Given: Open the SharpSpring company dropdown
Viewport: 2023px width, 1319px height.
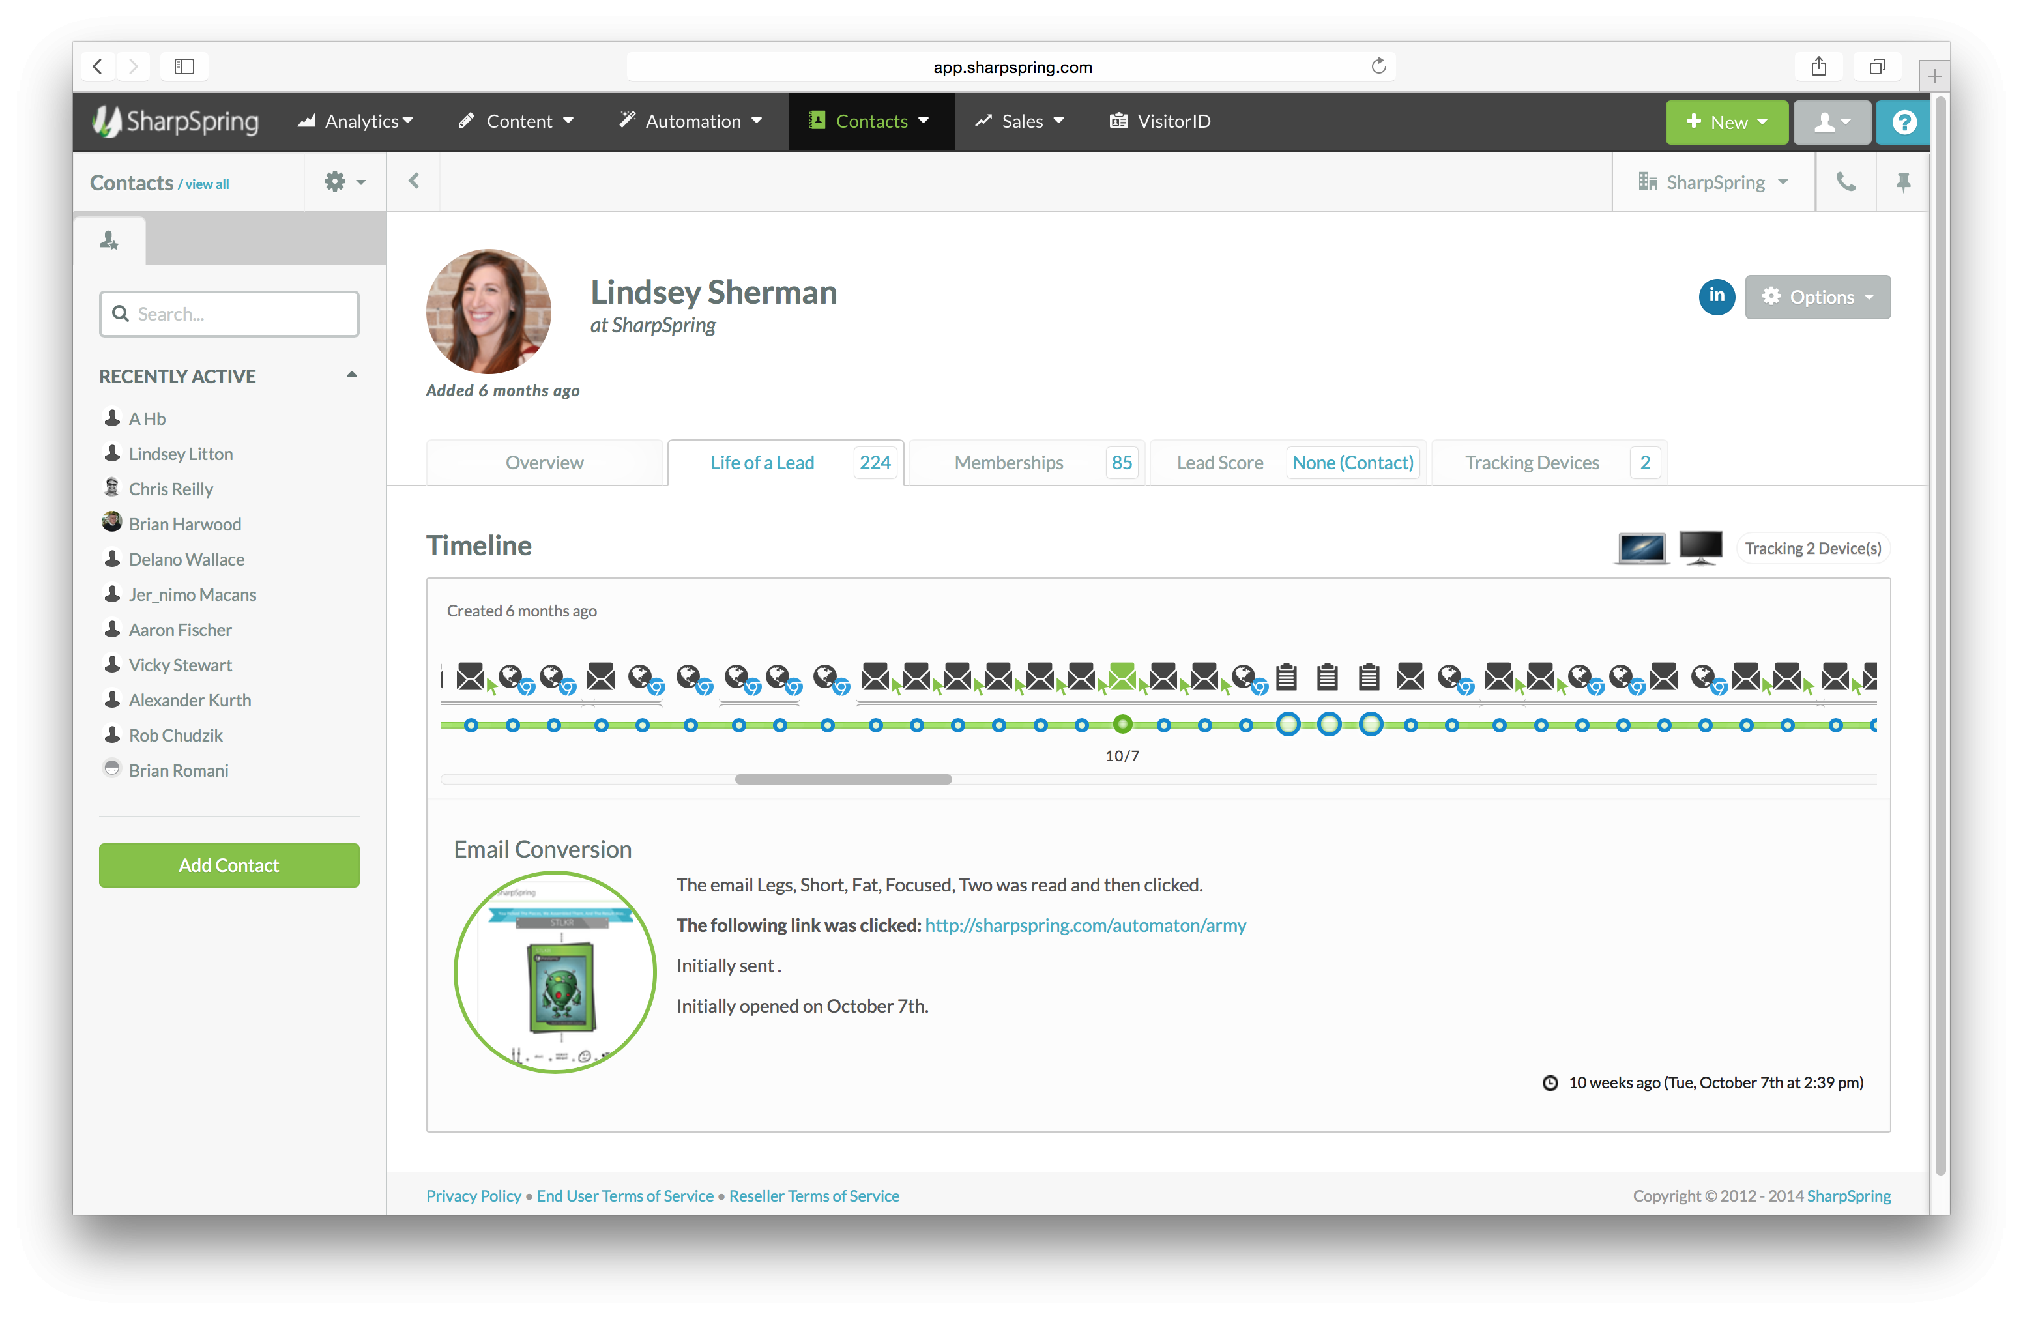Looking at the screenshot, I should (1713, 182).
